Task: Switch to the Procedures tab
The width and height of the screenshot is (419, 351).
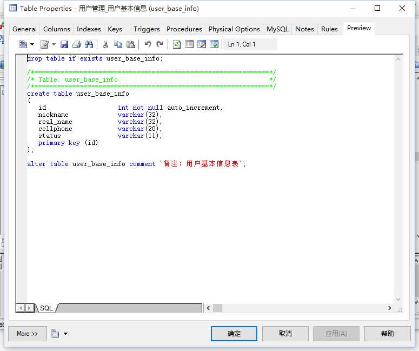Action: point(184,29)
